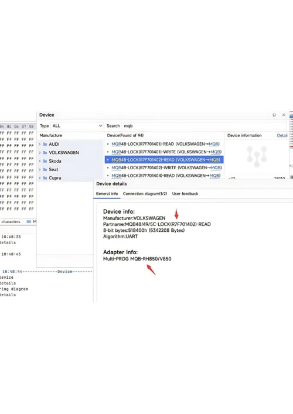Click the 10:48:43 log timestamp
The width and height of the screenshot is (293, 414).
point(11,254)
